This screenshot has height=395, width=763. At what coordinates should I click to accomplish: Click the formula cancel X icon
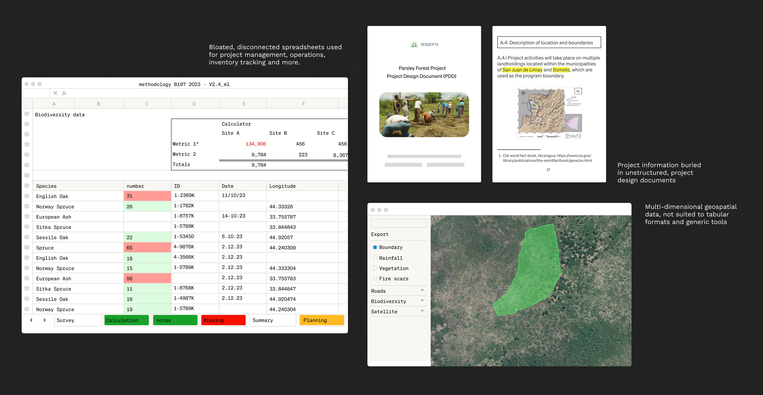(55, 93)
